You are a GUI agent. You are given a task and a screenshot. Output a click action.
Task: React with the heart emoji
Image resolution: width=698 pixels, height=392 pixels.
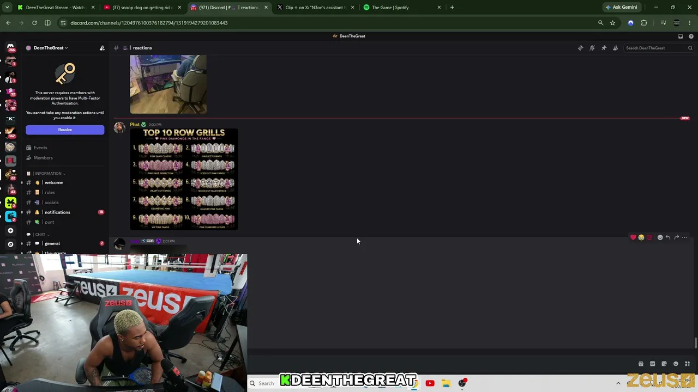click(x=633, y=237)
